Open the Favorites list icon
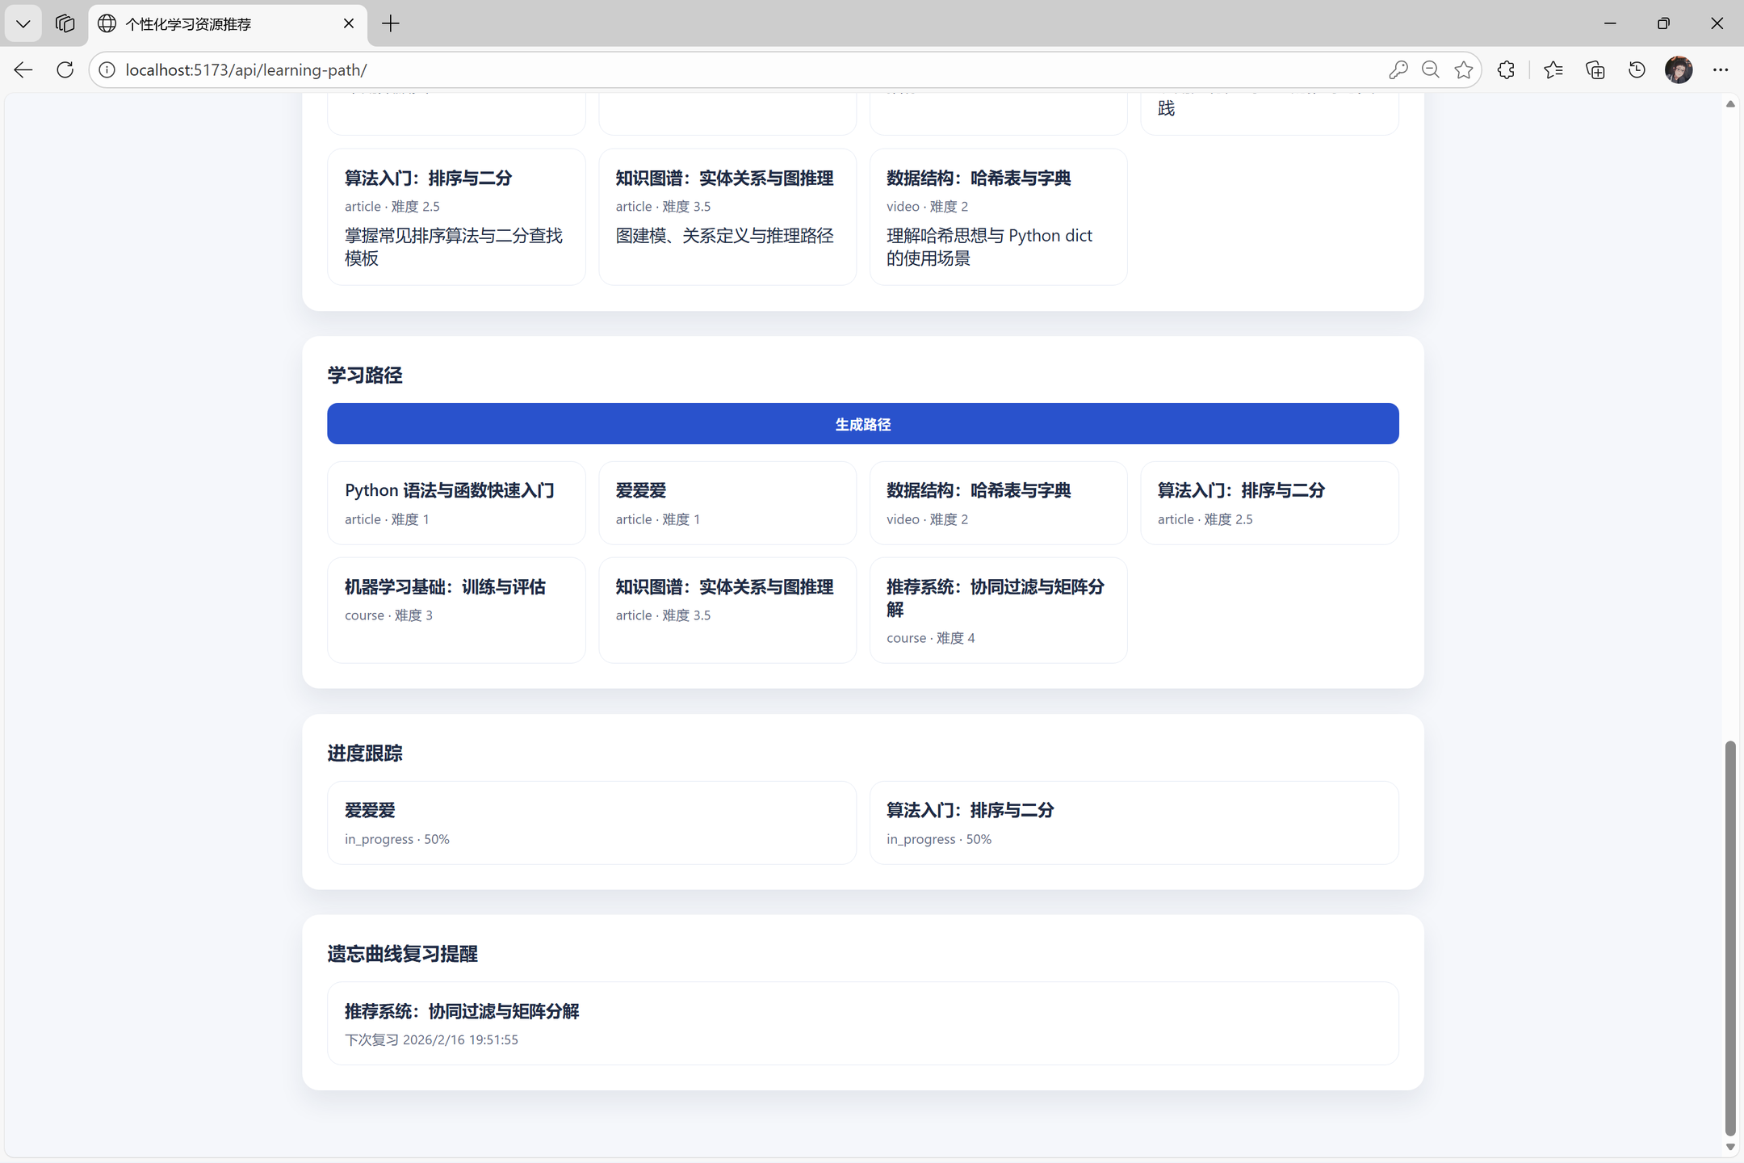 [1553, 69]
